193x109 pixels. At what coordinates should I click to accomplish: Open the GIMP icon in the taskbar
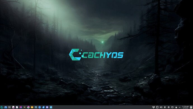coord(25,107)
